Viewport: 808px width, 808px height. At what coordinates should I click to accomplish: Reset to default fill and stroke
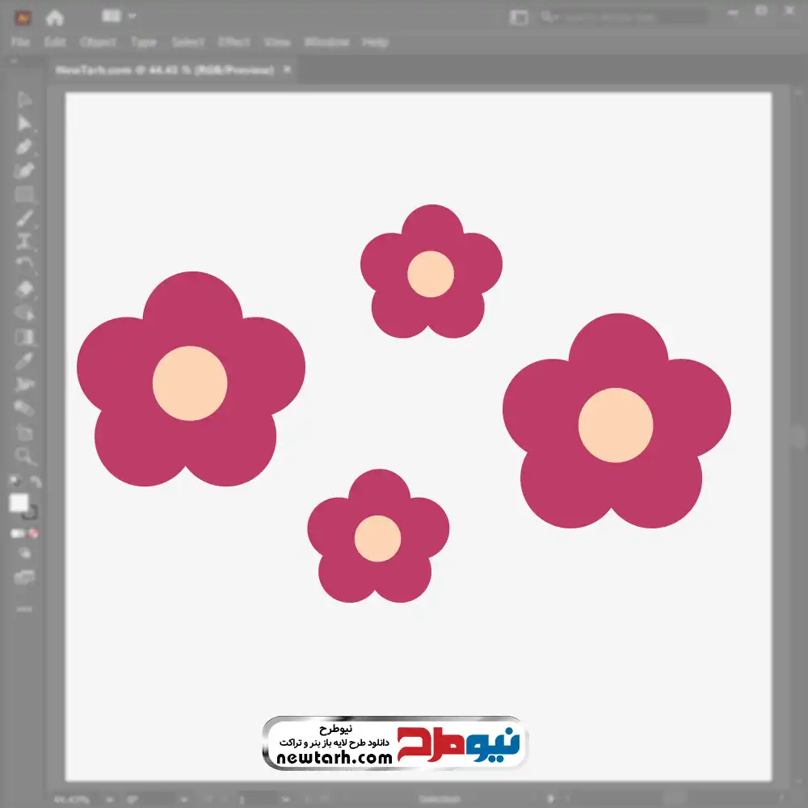[x=14, y=482]
